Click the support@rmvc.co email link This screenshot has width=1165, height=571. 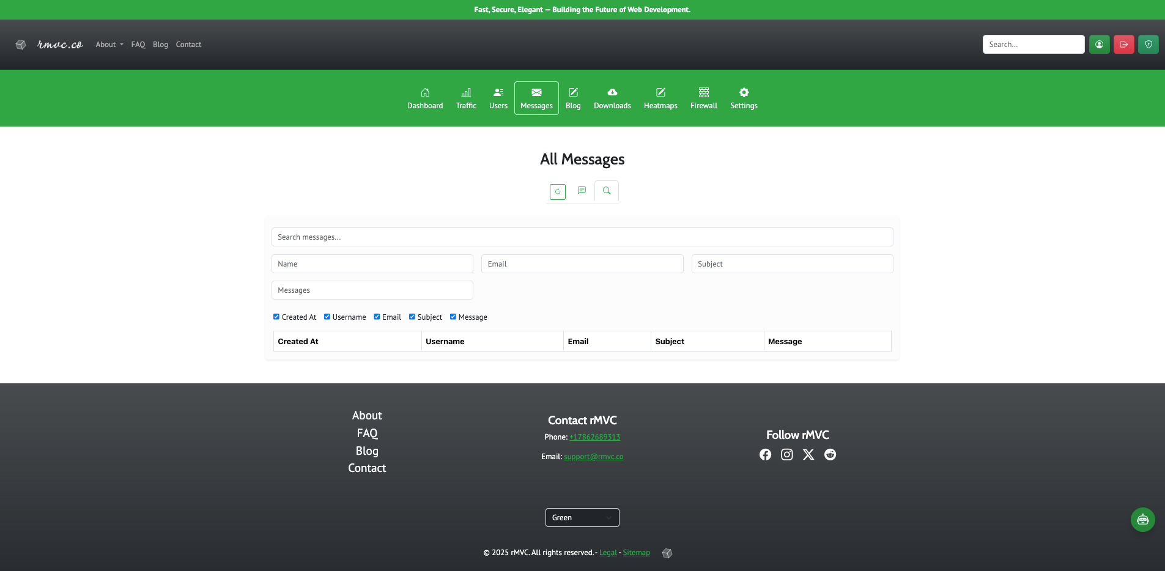(593, 457)
